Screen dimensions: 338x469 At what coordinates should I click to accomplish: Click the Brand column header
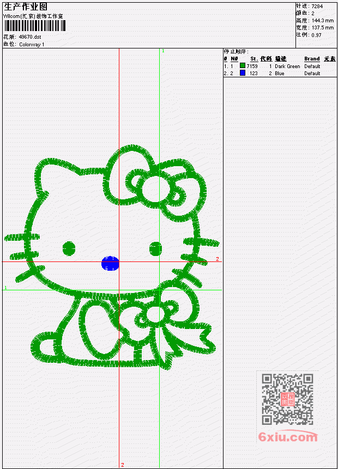(312, 59)
